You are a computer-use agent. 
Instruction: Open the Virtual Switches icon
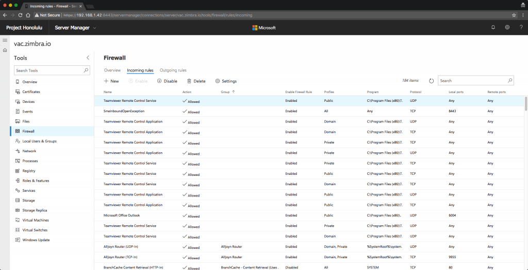tap(18, 230)
